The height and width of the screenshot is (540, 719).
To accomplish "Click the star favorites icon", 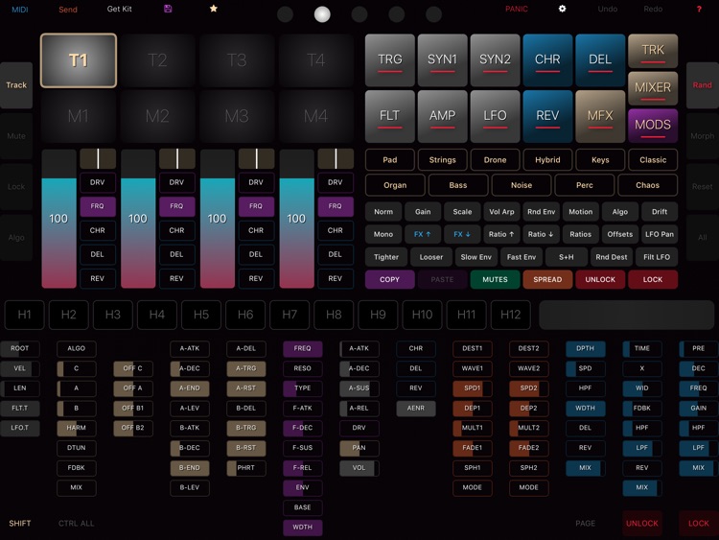I will click(213, 9).
